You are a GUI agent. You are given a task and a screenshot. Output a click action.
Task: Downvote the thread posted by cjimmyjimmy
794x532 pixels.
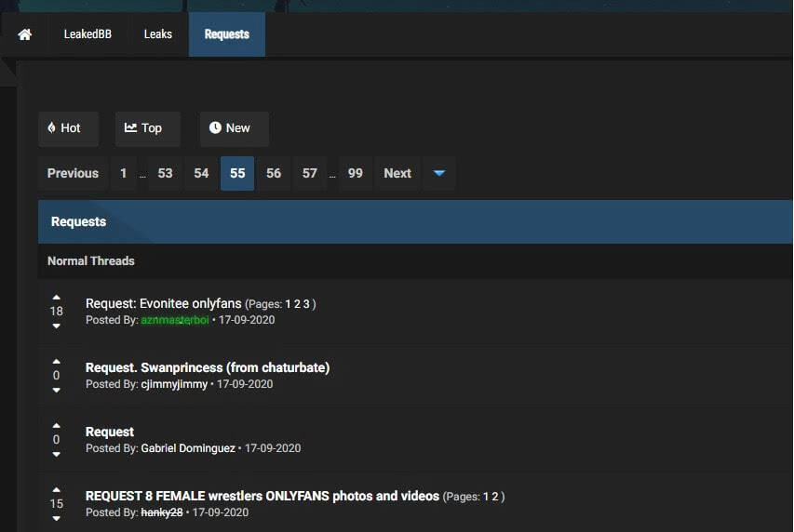tap(56, 391)
